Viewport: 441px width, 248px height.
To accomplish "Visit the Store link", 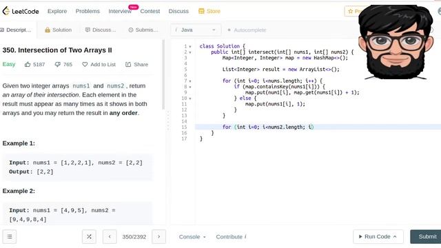I will coord(213,11).
